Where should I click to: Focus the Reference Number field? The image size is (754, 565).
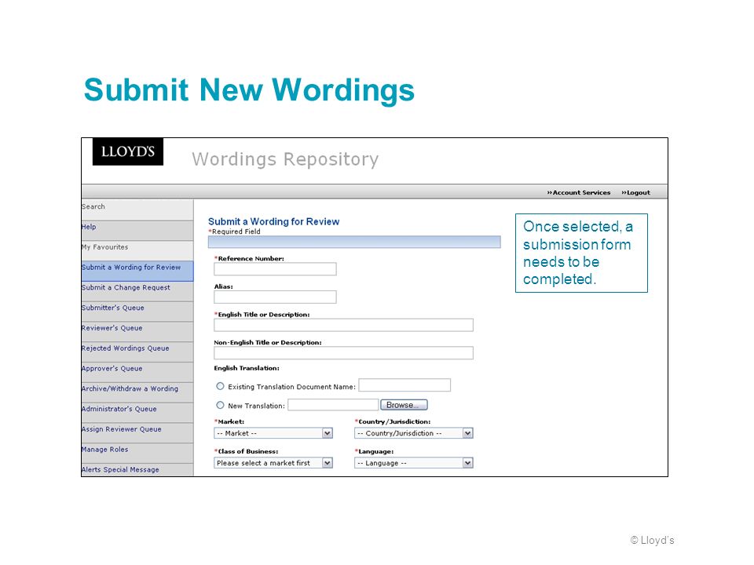point(275,269)
